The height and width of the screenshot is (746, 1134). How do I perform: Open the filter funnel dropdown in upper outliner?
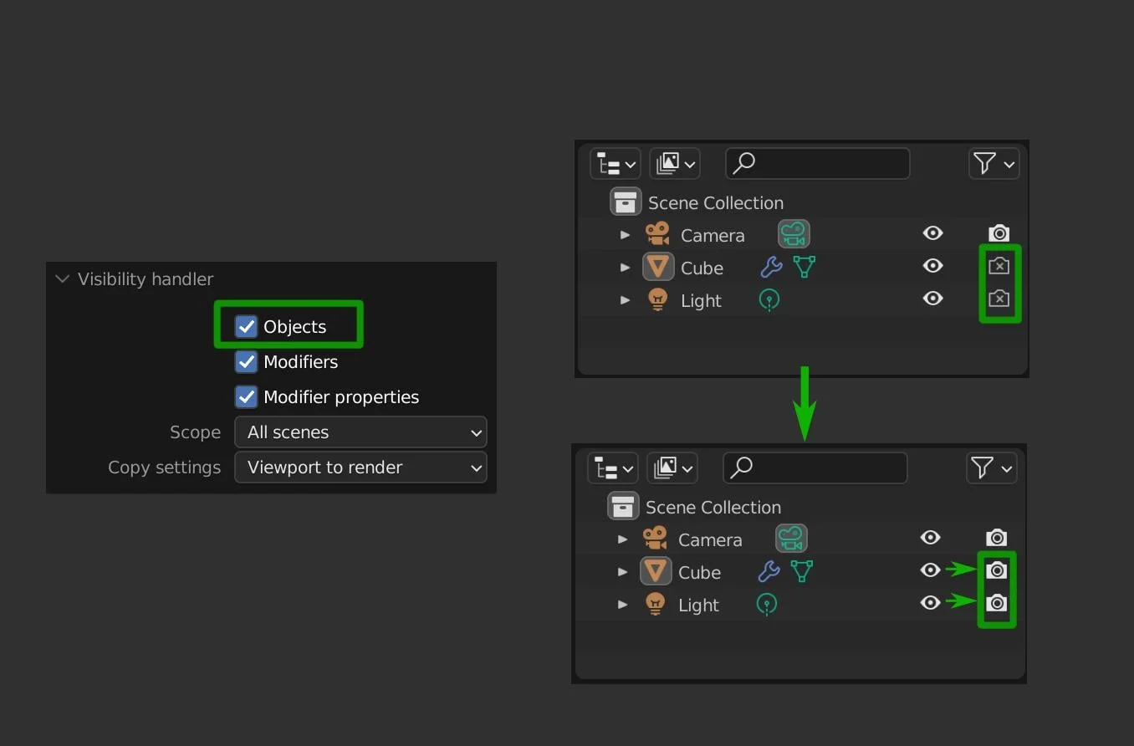pos(993,164)
